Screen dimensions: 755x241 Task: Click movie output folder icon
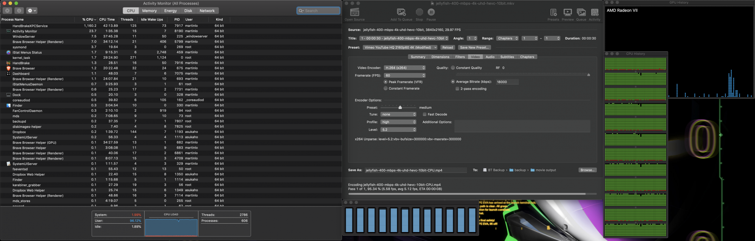click(x=532, y=170)
